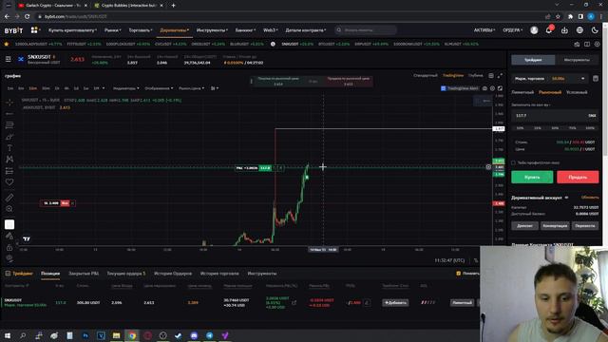608x342 pixels.
Task: Toggle the magnet mode tool
Action: 9,224
